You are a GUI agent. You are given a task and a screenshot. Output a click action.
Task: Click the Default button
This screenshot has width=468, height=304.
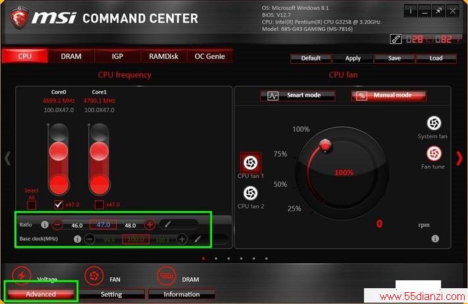tap(311, 59)
